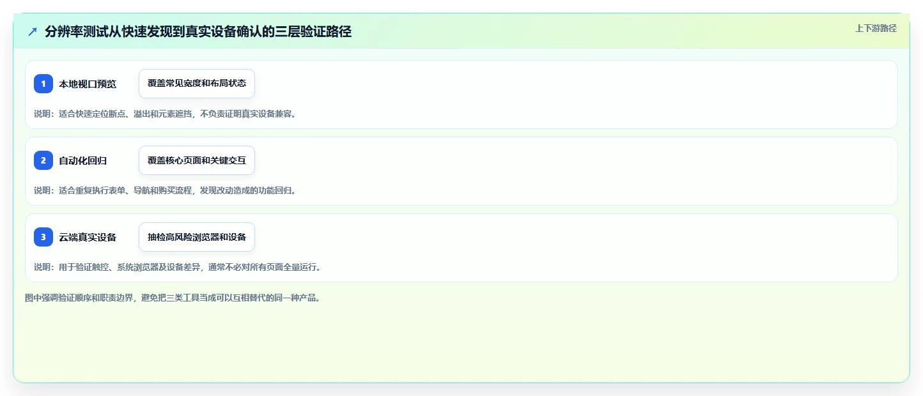
Task: Select the 覆盖核心页面和关键交互 chip
Action: click(x=197, y=160)
